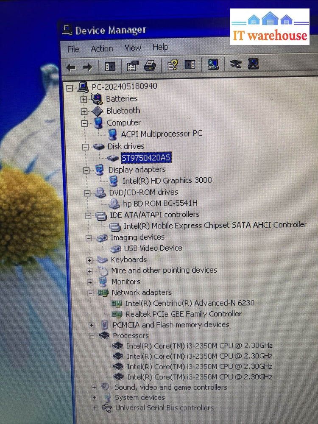Select Realtek PCIe GBE Family Controller
This screenshot has width=318, height=424.
tap(183, 314)
